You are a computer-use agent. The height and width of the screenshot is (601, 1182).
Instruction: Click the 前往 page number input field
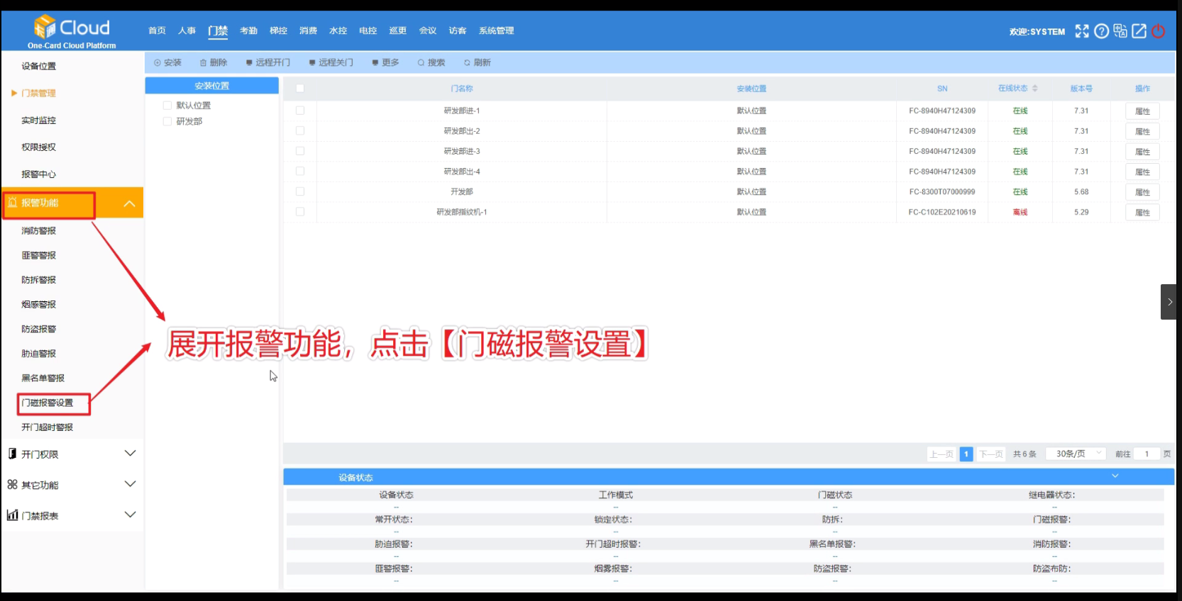[x=1147, y=454]
